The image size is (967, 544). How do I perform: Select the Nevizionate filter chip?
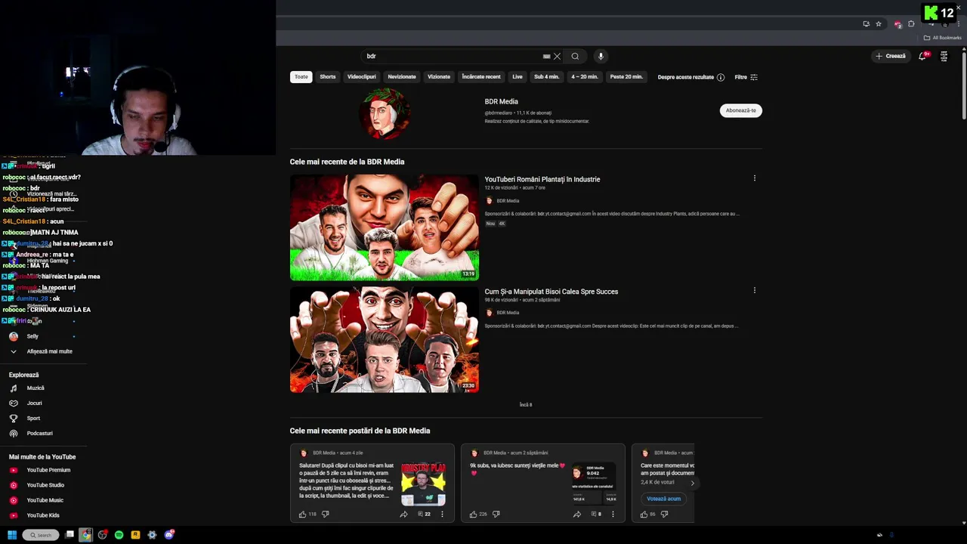click(402, 77)
